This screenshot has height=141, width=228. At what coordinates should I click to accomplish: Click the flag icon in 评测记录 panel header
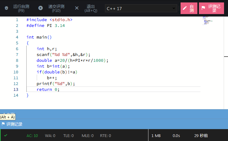point(3,124)
